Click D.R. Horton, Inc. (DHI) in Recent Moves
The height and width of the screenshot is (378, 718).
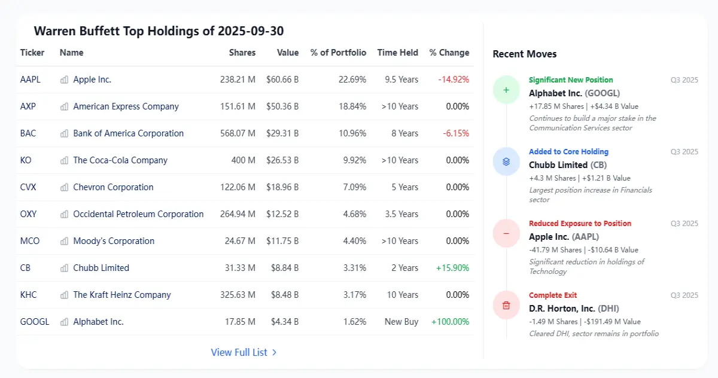tap(574, 309)
